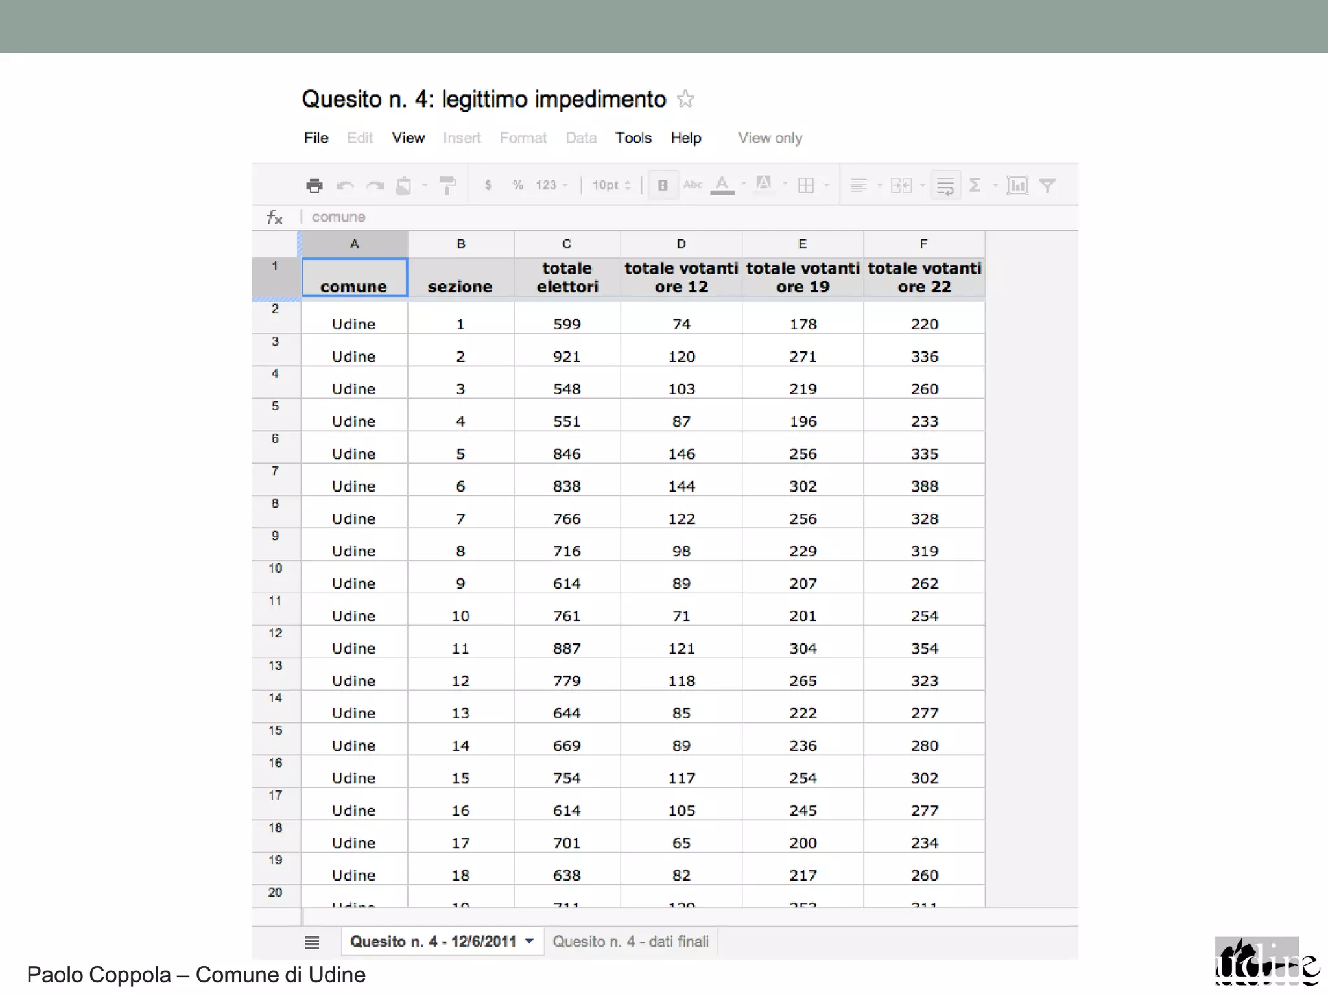This screenshot has width=1328, height=996.
Task: Toggle Wrap text button
Action: coord(945,185)
